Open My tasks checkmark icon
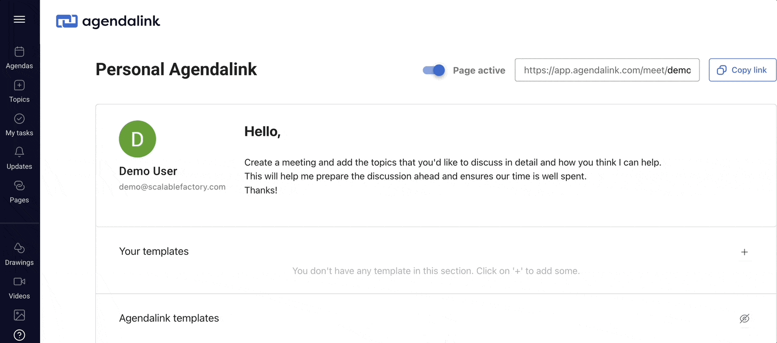Image resolution: width=777 pixels, height=343 pixels. click(x=20, y=119)
